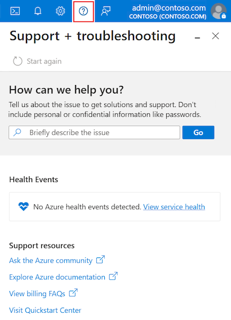Viewport: 231px width, 320px height.
Task: Click the Briefly describe the issue field
Action: tap(94, 132)
